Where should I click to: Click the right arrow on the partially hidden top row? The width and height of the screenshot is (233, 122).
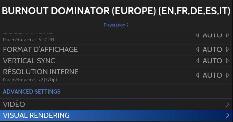click(x=228, y=35)
